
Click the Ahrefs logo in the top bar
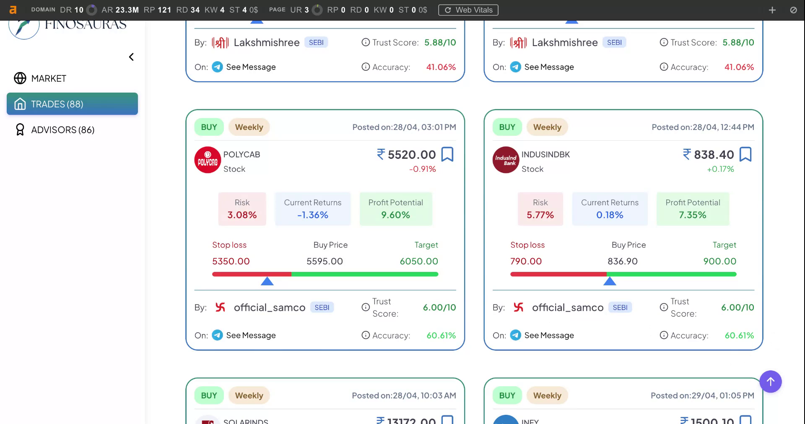[13, 10]
